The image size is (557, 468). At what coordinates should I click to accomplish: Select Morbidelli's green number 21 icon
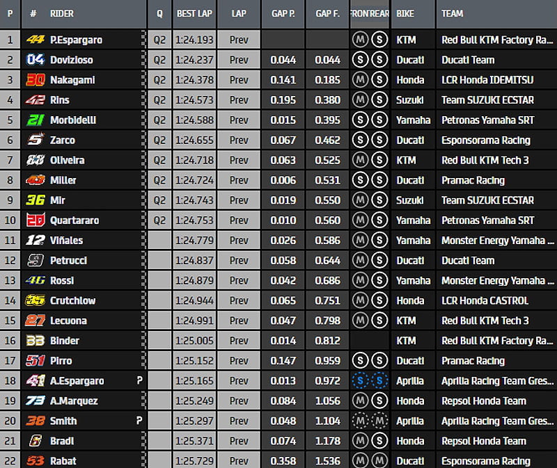[35, 120]
